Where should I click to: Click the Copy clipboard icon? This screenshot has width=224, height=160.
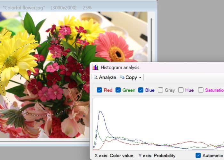click(x=122, y=77)
